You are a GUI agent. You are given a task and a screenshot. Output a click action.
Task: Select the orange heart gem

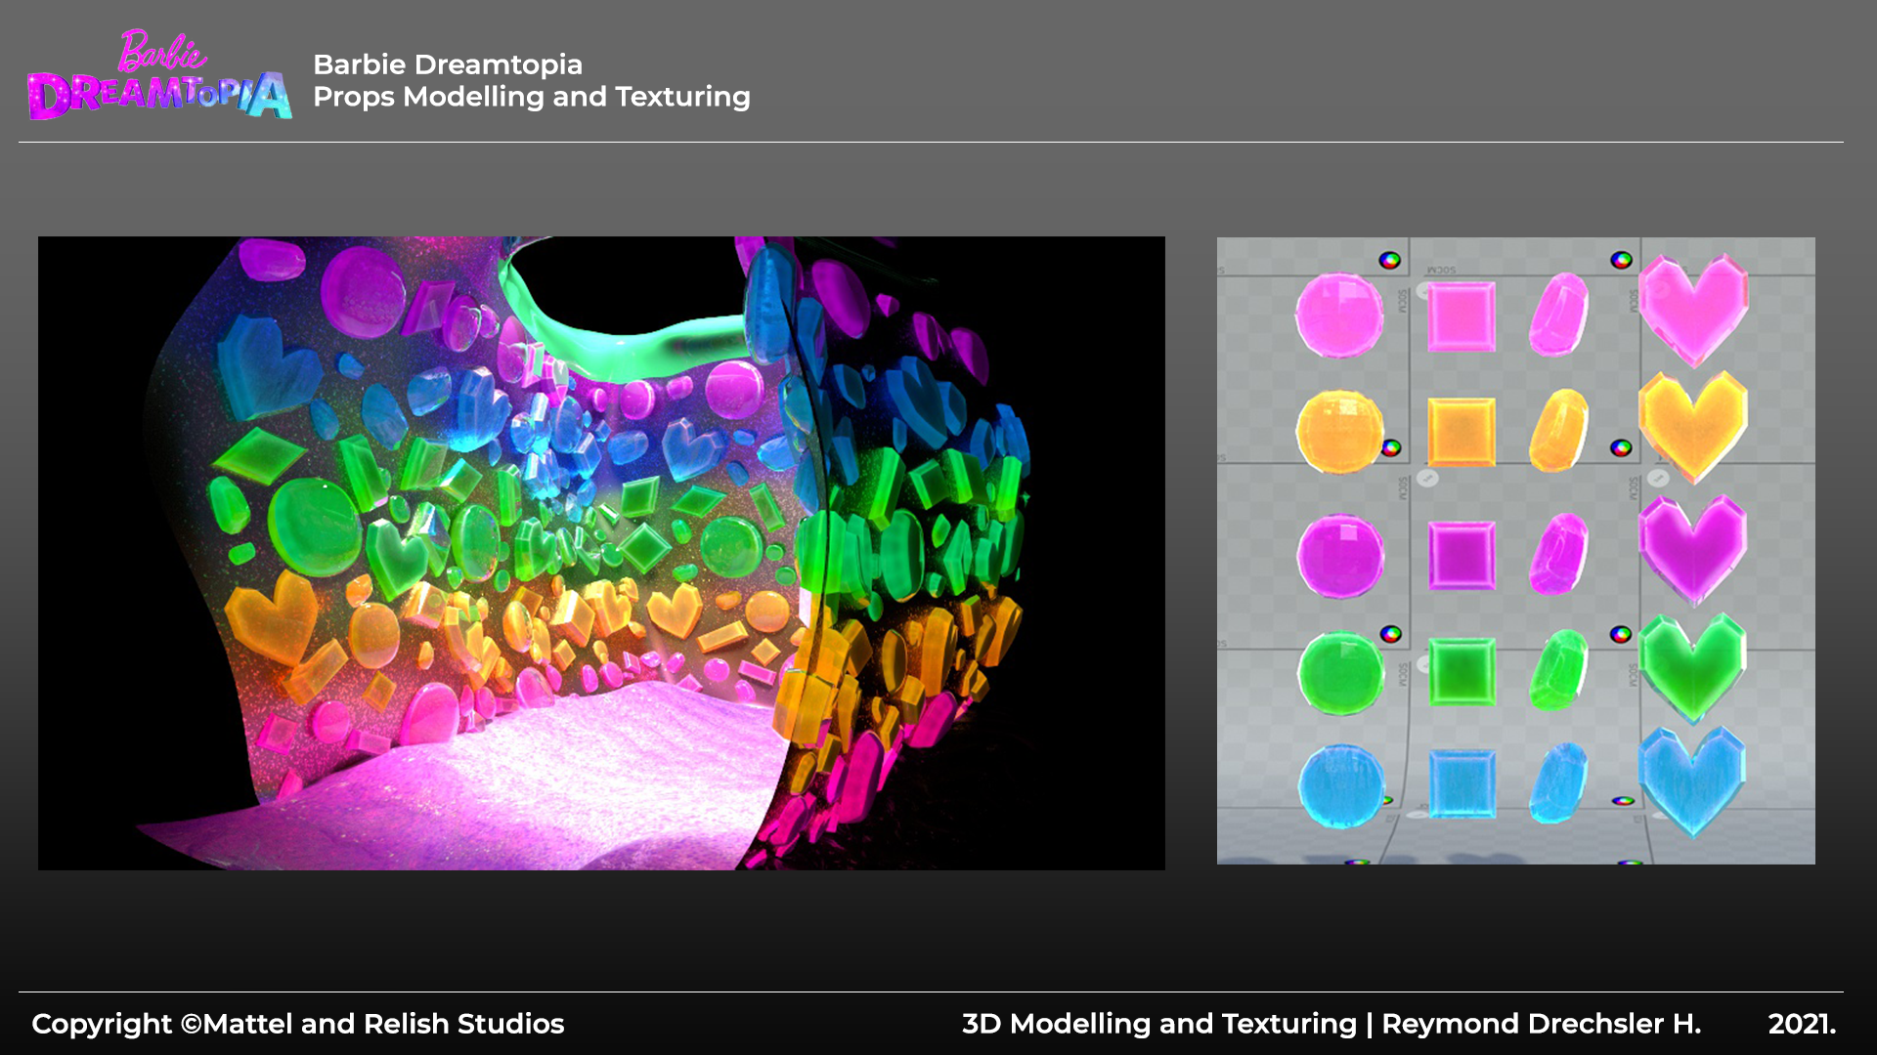(1692, 423)
